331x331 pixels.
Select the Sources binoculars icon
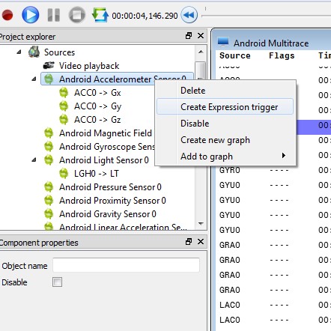(x=34, y=52)
